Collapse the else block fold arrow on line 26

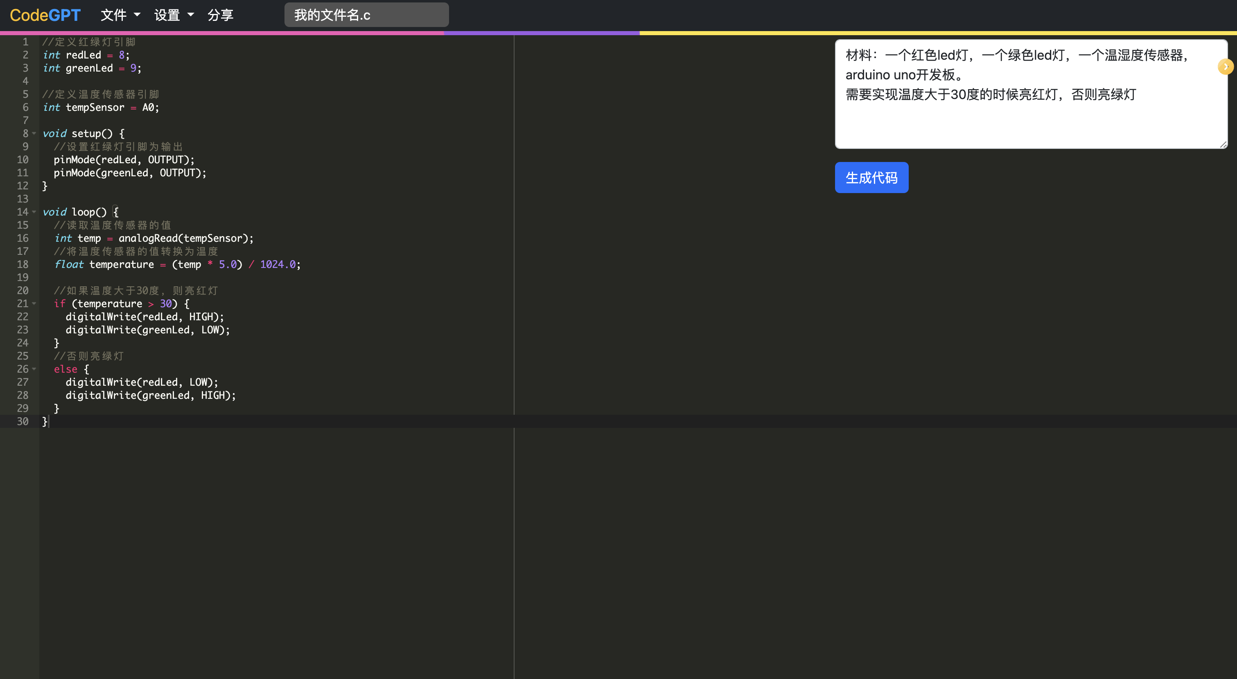[x=34, y=369]
